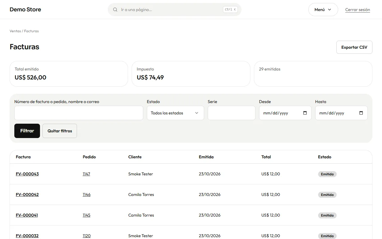Click the Hasta date field

coord(341,113)
